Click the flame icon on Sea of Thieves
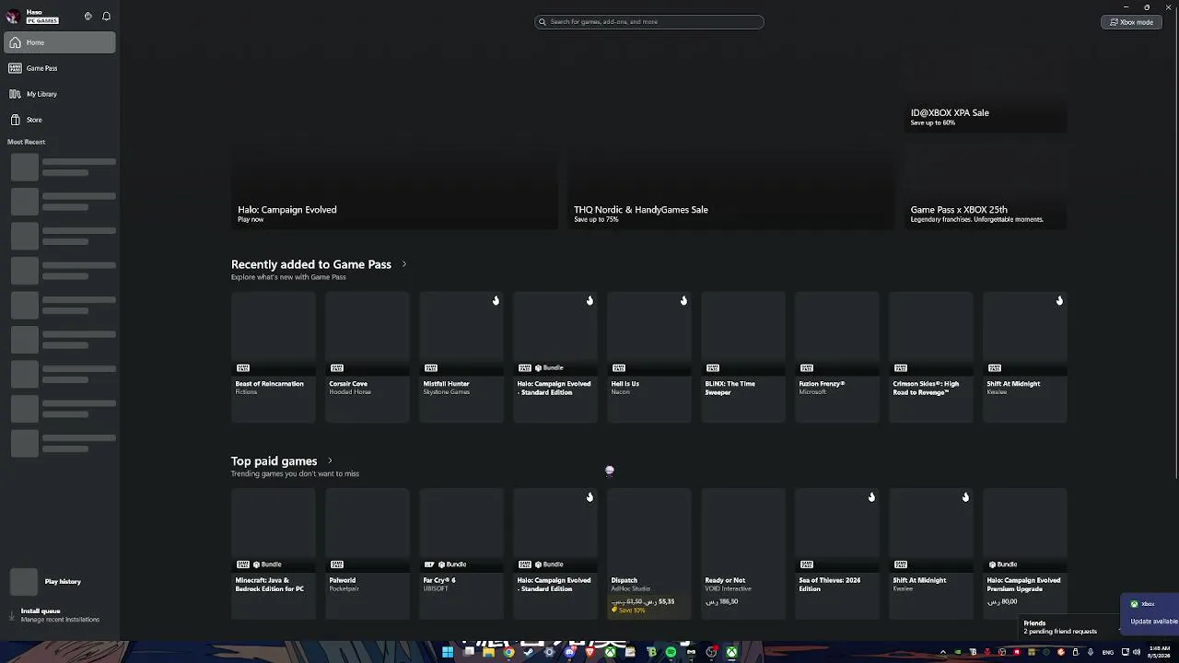 871,497
